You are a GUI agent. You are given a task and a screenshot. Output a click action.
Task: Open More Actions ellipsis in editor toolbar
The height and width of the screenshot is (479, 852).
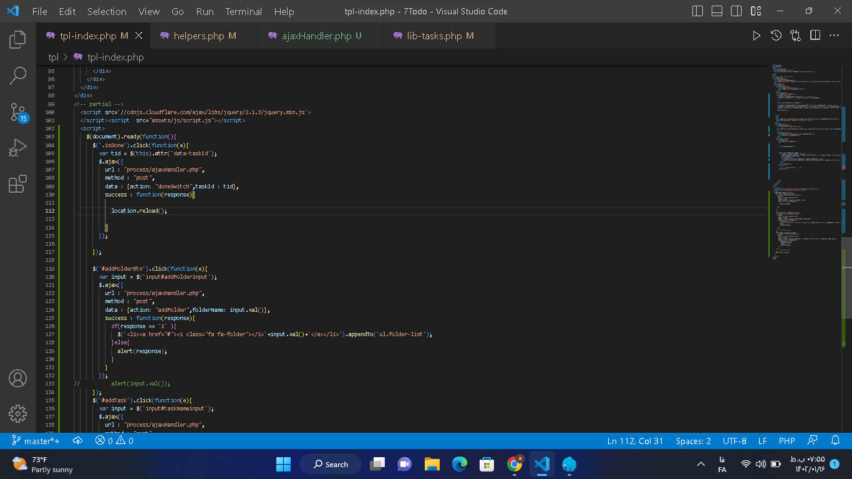(835, 36)
